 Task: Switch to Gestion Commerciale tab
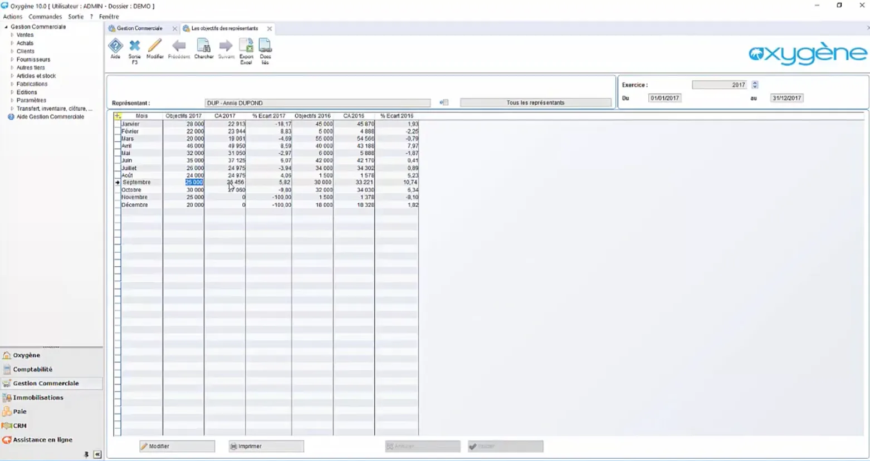coord(139,28)
